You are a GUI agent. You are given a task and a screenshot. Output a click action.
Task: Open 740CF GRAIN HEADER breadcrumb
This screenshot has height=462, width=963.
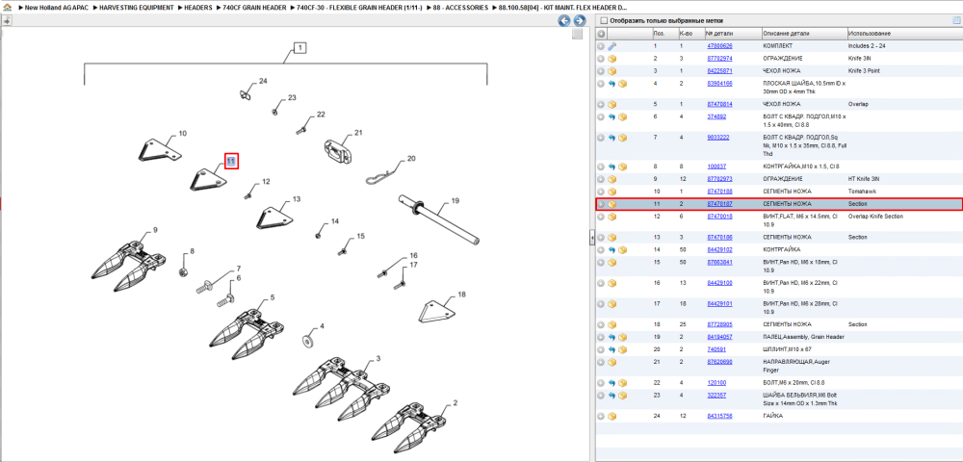254,8
